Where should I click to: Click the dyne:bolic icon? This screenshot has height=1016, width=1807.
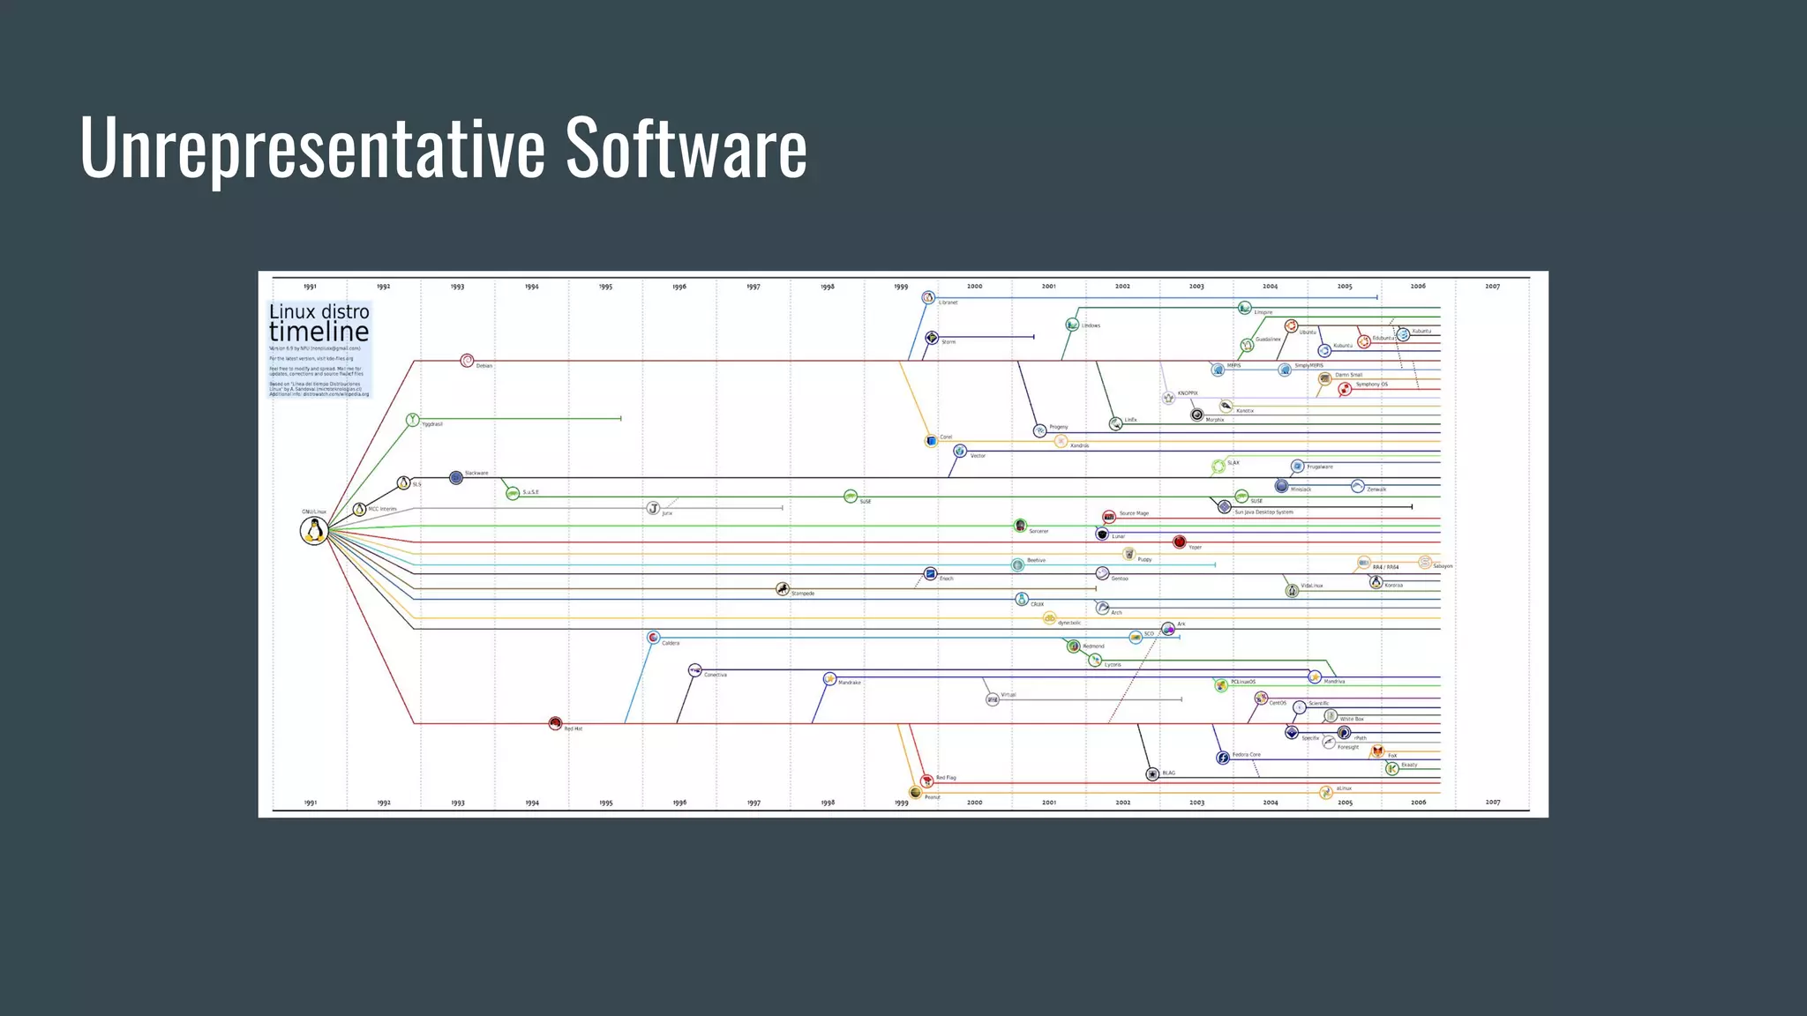(1050, 618)
